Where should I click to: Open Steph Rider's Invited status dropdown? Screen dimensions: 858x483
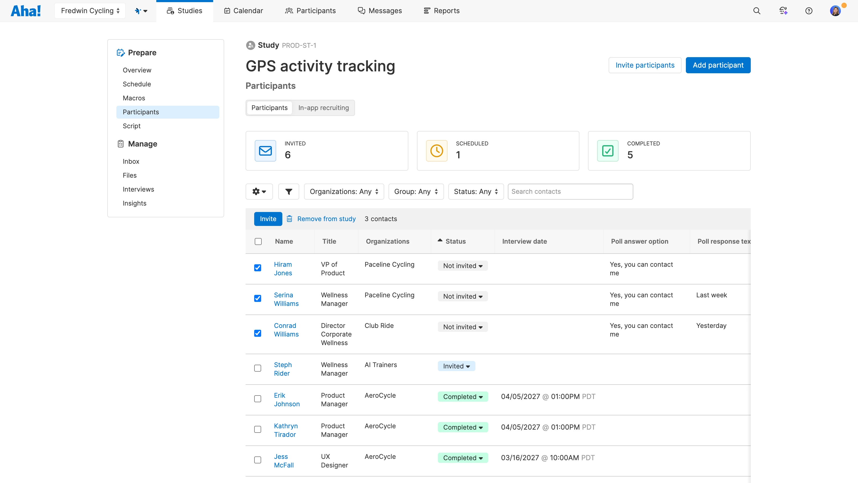456,366
